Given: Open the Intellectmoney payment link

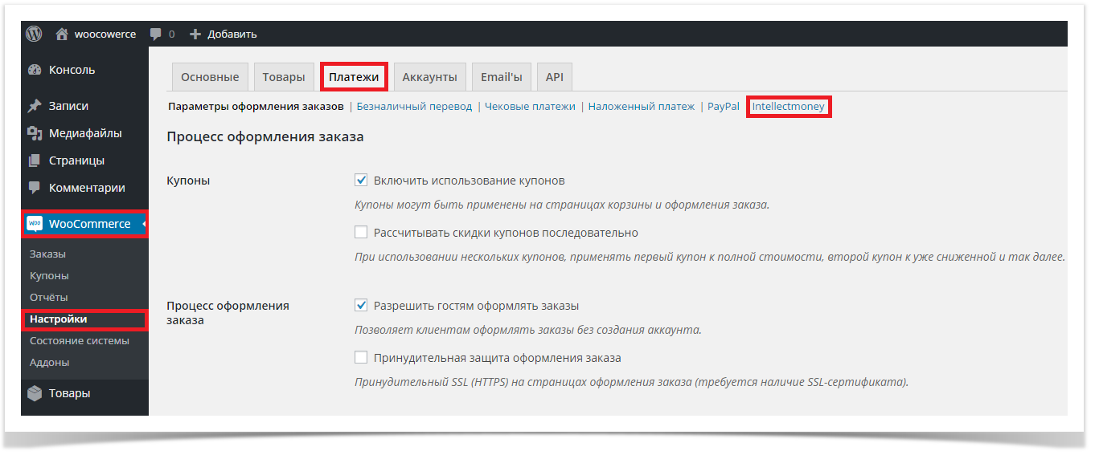Looking at the screenshot, I should click(x=788, y=107).
